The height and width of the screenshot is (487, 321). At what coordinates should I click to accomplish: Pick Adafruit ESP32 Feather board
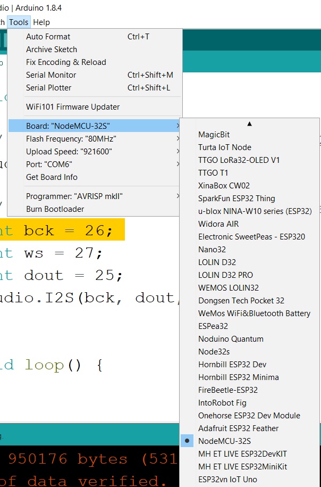(x=249, y=428)
